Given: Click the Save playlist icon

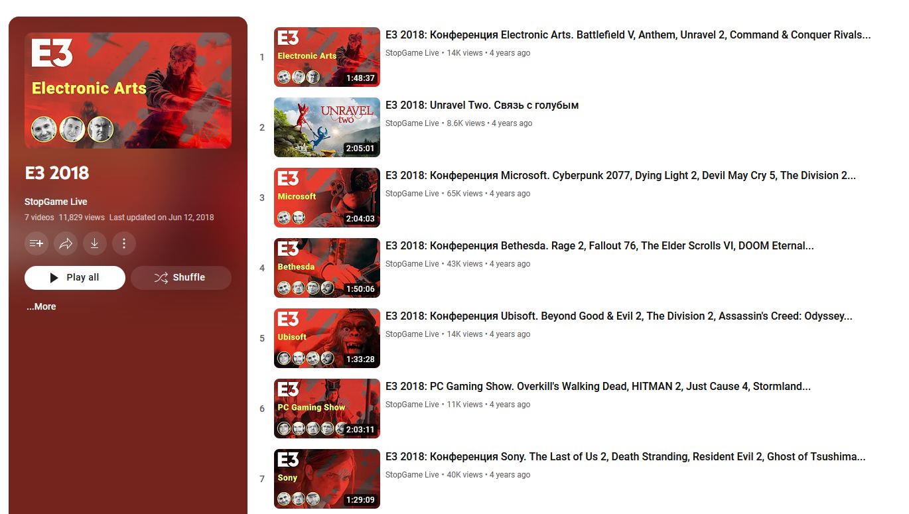Looking at the screenshot, I should 36,243.
